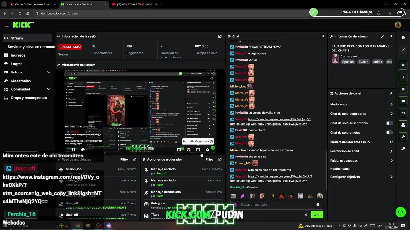
Task: Toggle the stream preview widget in right rail
Action: (403, 65)
